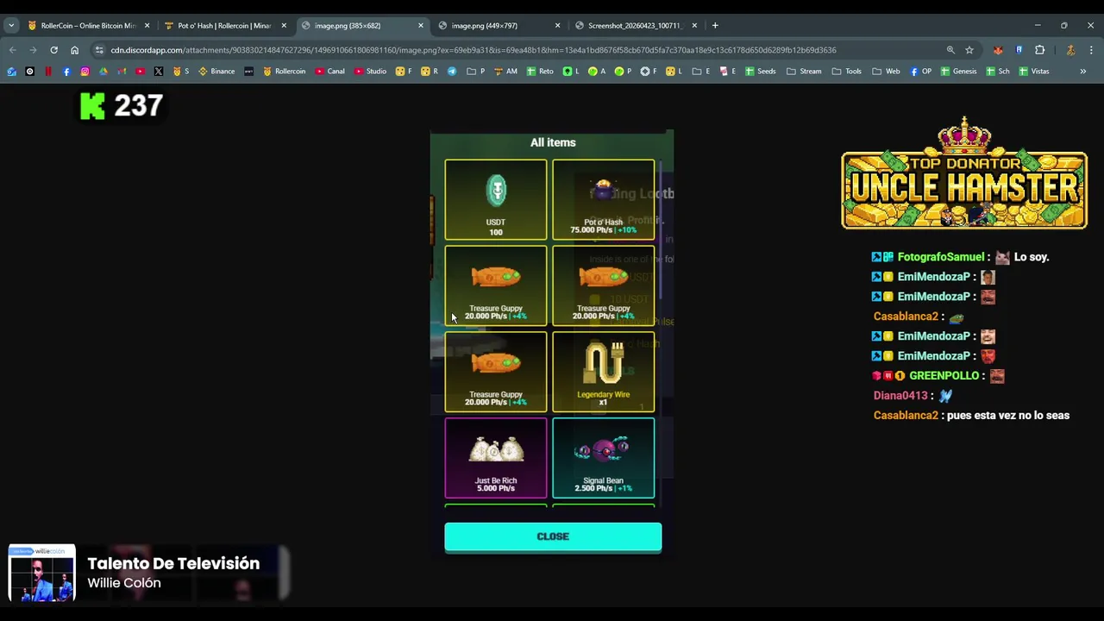This screenshot has width=1104, height=621.
Task: Open site information icon in address bar
Action: 99,50
